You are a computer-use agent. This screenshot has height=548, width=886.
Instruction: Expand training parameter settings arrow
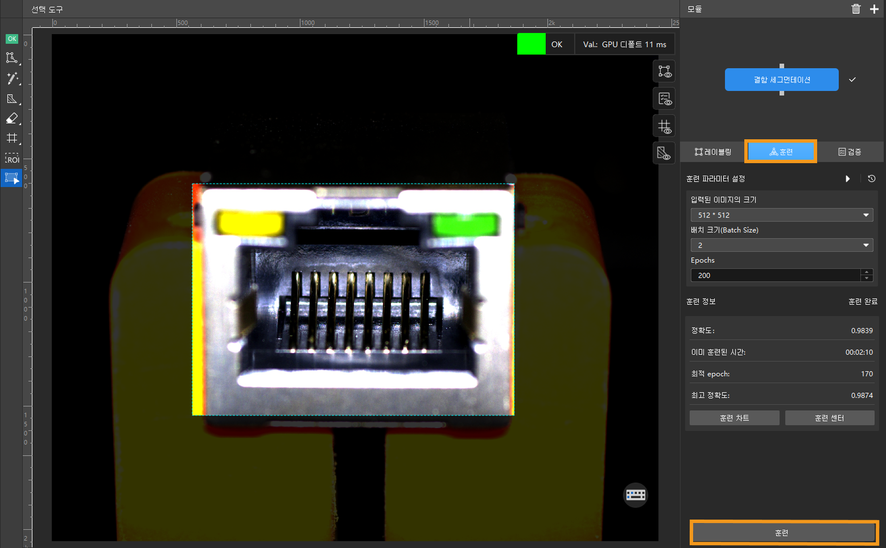click(x=847, y=178)
